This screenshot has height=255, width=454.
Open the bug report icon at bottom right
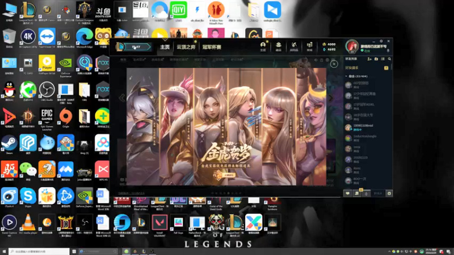389,193
